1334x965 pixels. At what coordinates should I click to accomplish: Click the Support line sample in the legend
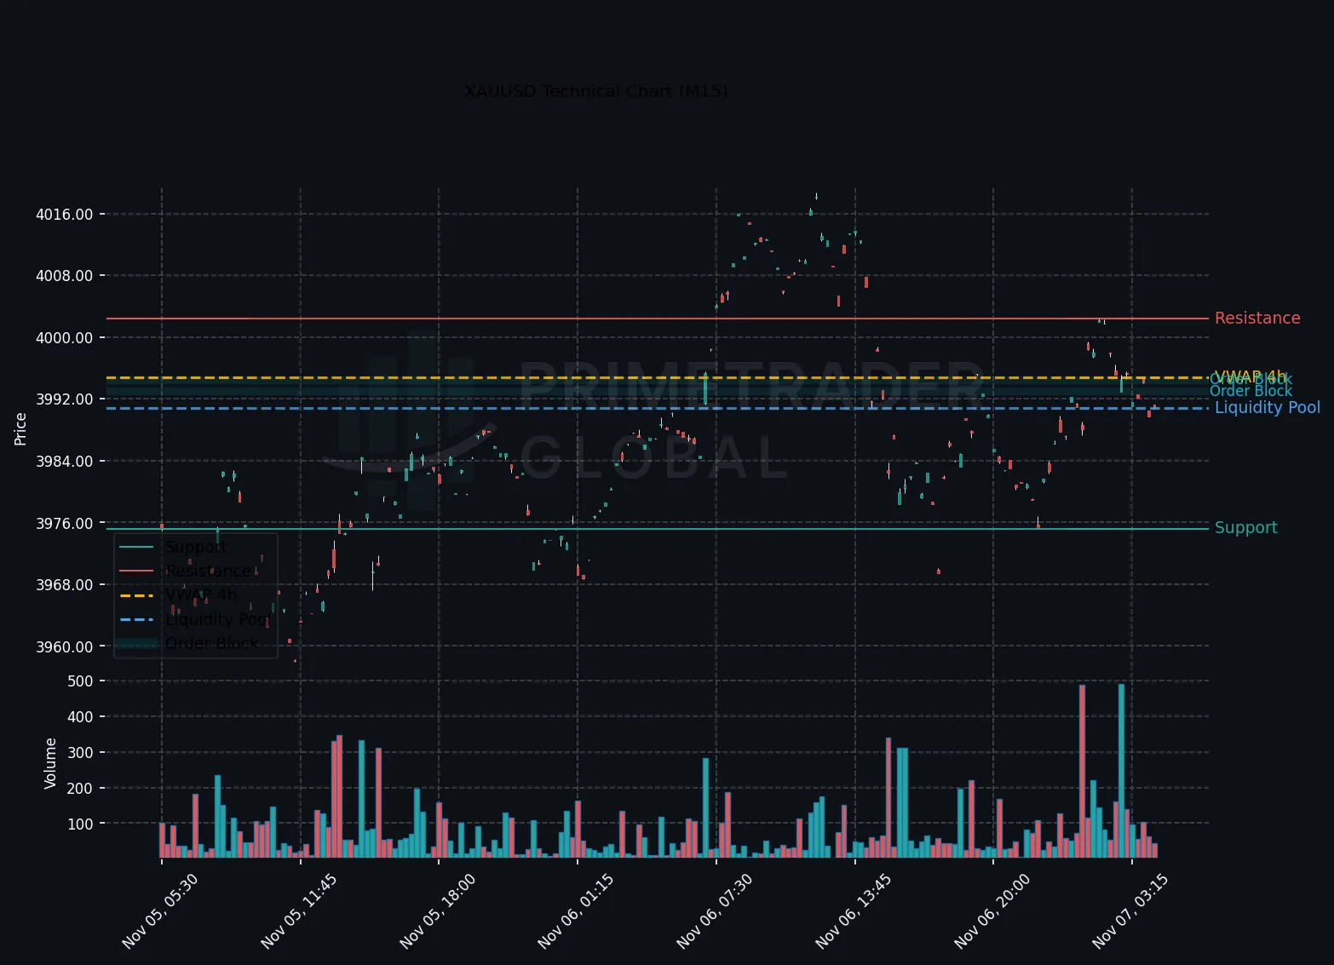click(x=136, y=547)
